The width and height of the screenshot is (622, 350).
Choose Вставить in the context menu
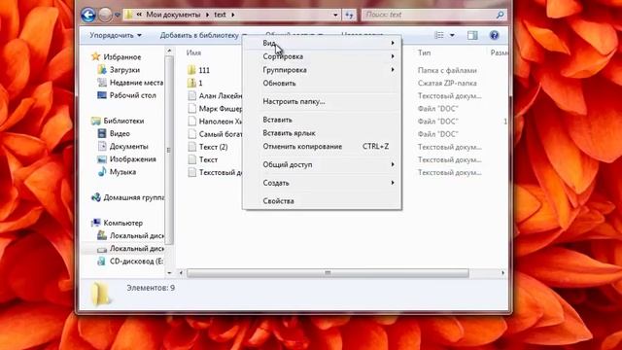[x=322, y=120]
